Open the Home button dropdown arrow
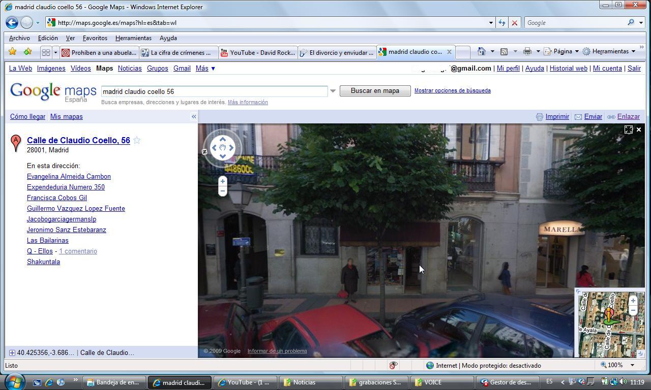This screenshot has height=390, width=651. tap(492, 51)
